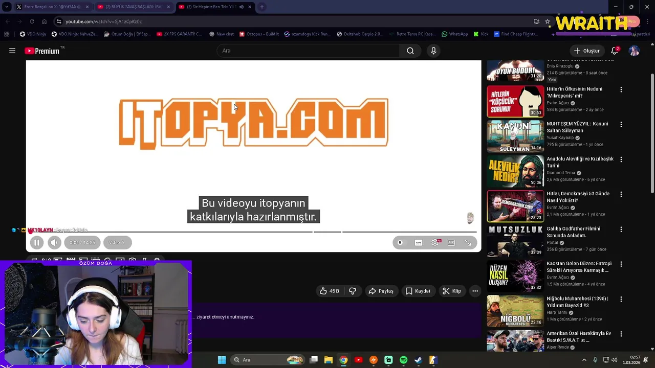Open 'Galiba Godfather Filmini Sonunda Anladım' title
This screenshot has height=368, width=655.
point(574,232)
